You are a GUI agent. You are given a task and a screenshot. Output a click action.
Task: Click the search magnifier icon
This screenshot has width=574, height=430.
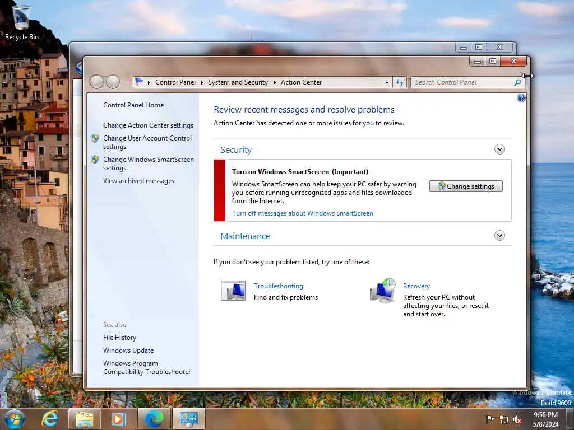pos(517,82)
